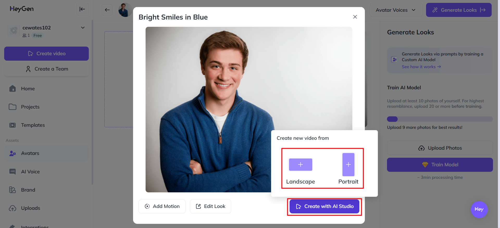
Task: Click the avatar thumbnail in the header
Action: tap(125, 10)
